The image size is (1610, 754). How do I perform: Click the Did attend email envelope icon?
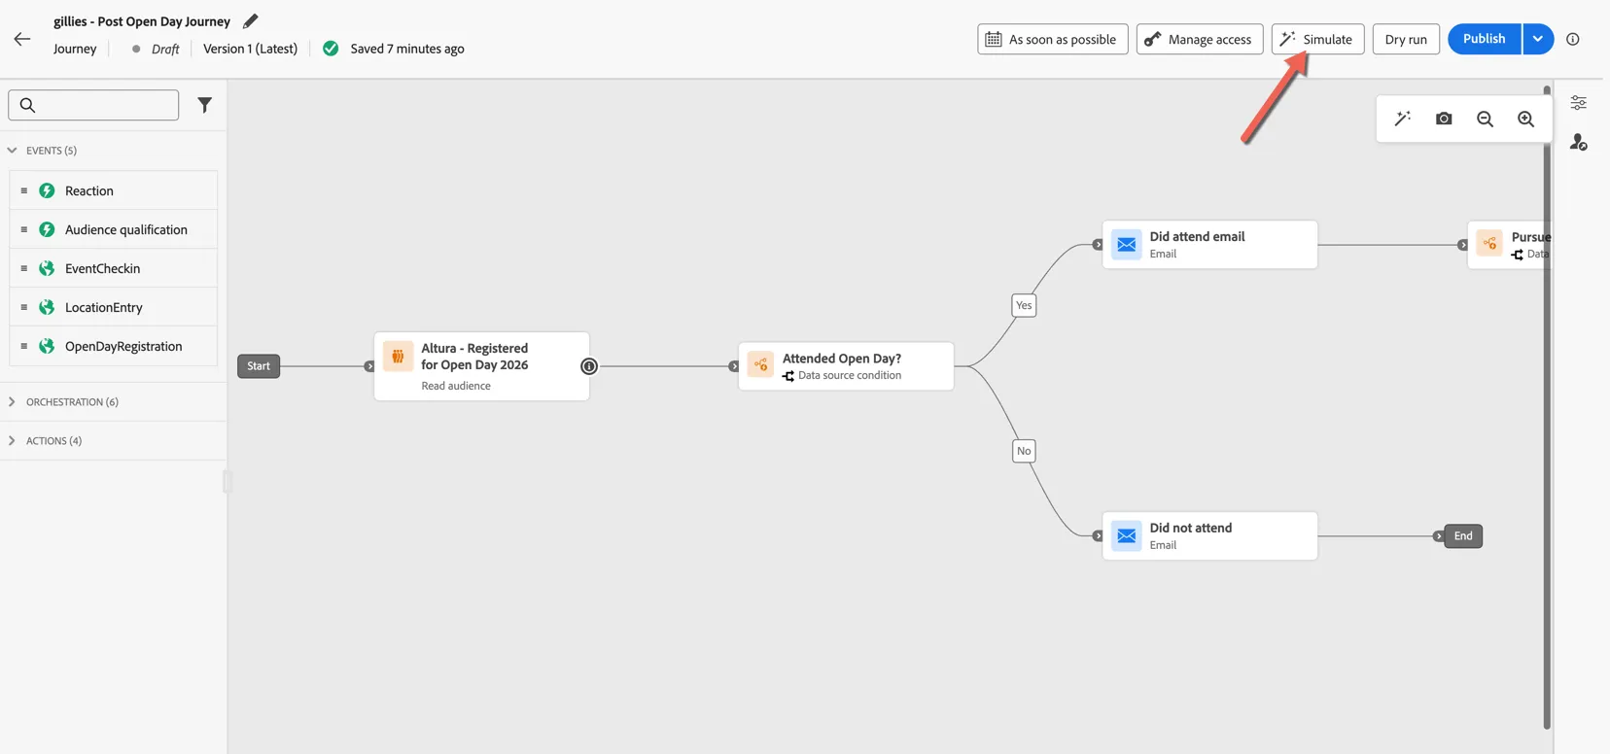(x=1126, y=244)
